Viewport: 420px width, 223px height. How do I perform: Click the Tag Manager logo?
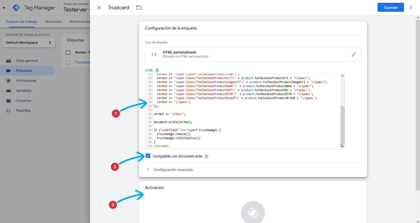pos(16,8)
